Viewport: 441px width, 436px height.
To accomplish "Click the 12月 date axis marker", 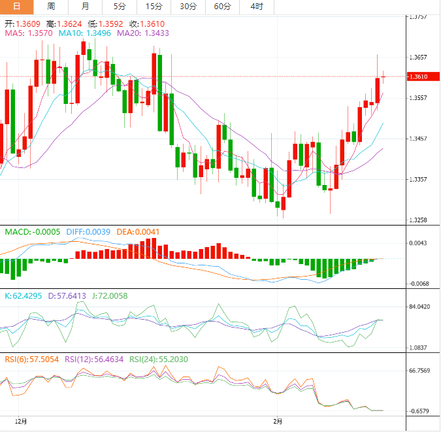I will 20,422.
